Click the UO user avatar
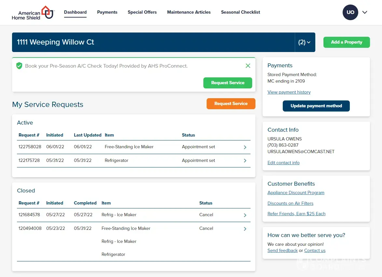The width and height of the screenshot is (382, 277). tap(350, 12)
